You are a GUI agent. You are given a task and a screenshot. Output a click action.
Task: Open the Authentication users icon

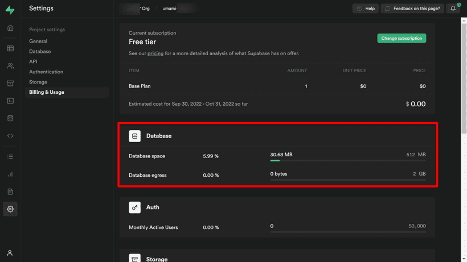pos(10,66)
